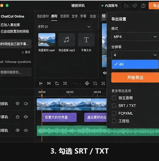Check the 工程包 checkbox
Viewport: 159px width, 161px height.
click(114, 121)
